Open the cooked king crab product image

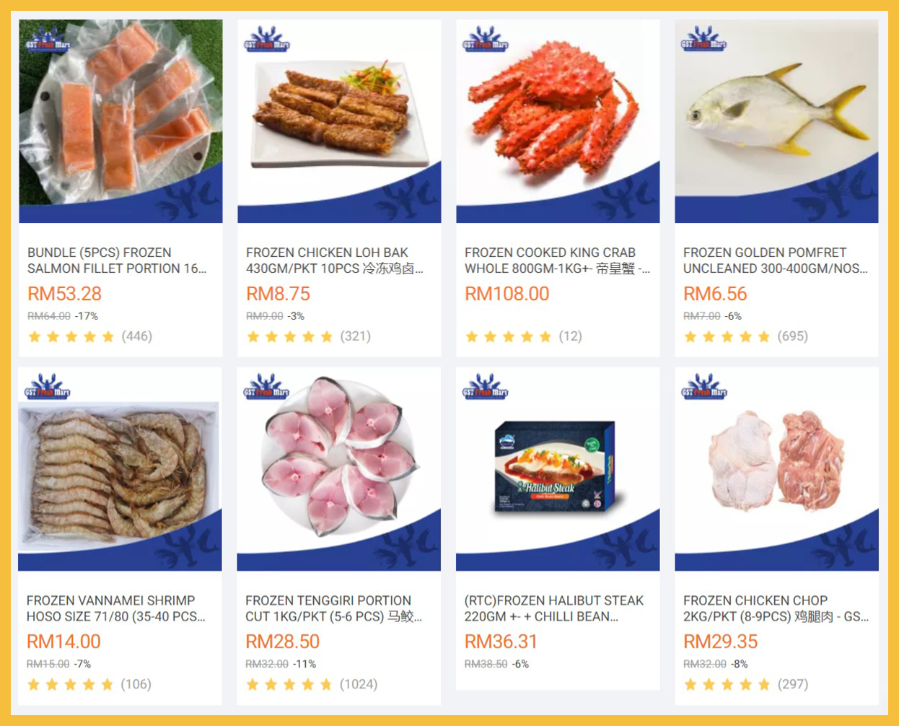tap(558, 121)
